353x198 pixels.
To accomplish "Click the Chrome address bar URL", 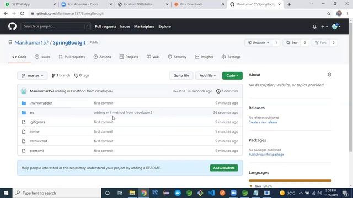I will coord(70,13).
